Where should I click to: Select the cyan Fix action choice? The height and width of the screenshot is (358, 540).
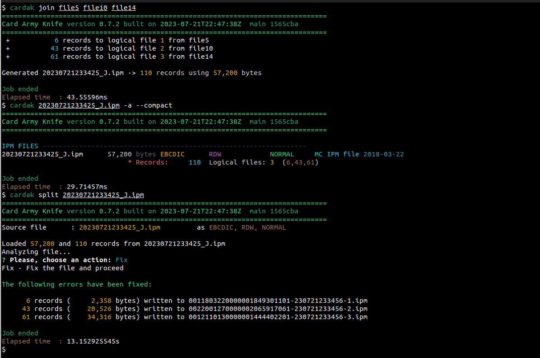click(121, 260)
